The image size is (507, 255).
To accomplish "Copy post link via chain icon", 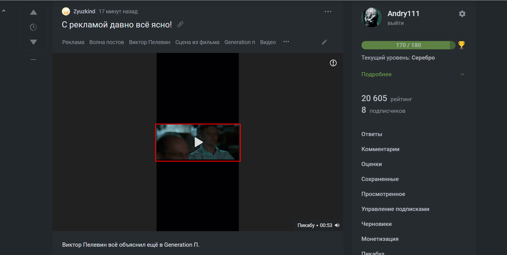I will point(180,24).
